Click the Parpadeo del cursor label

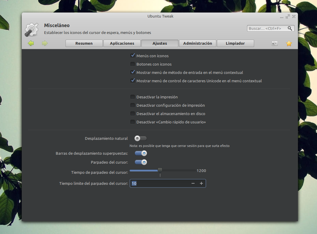(x=109, y=162)
